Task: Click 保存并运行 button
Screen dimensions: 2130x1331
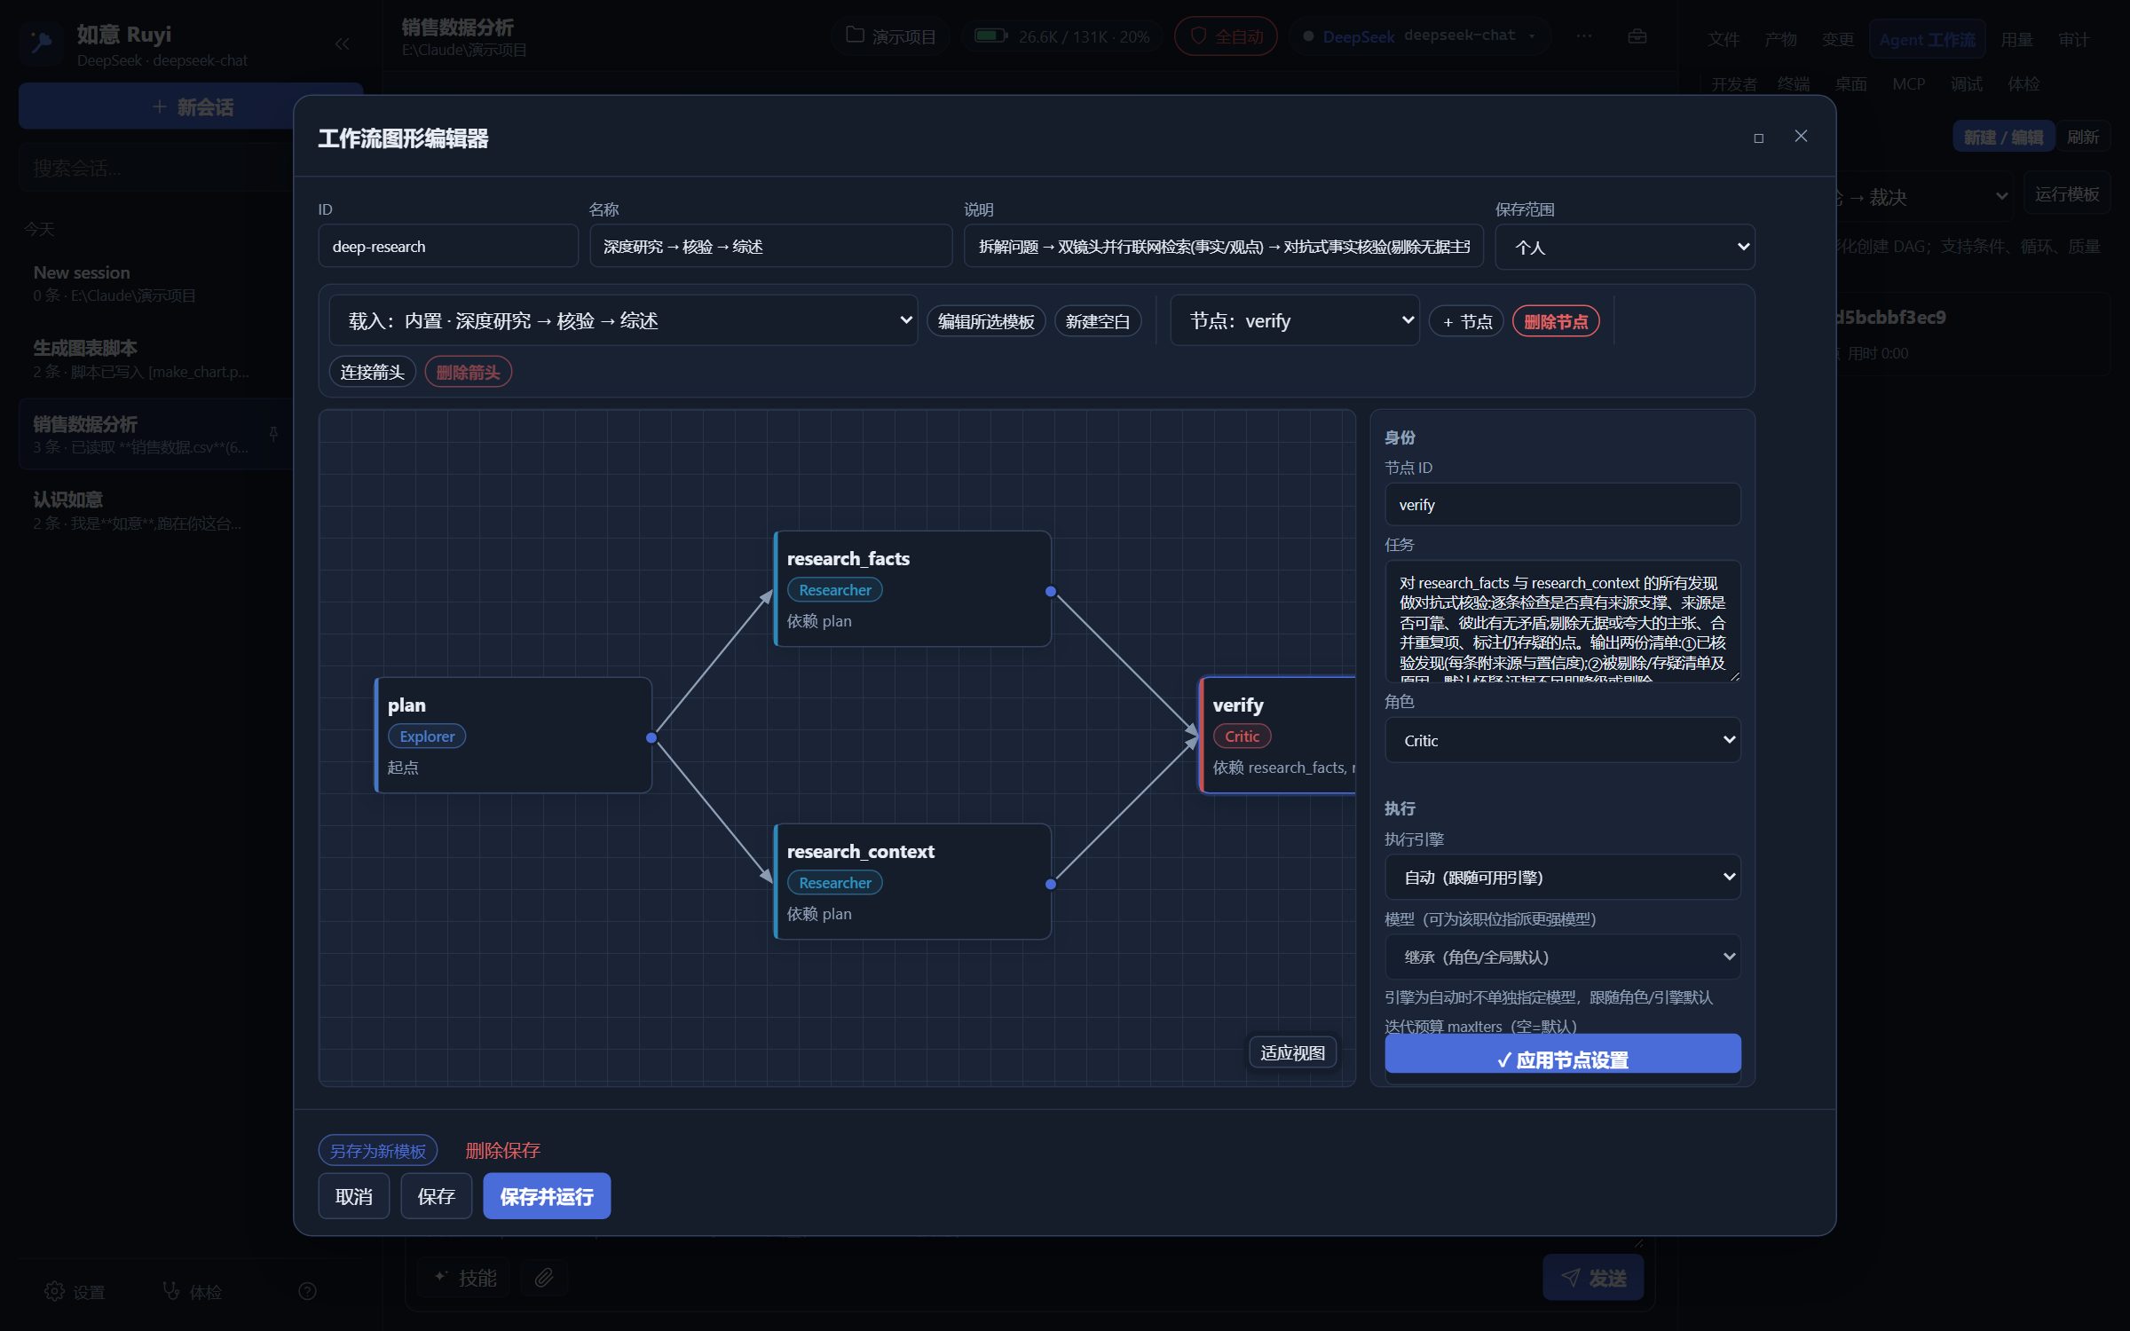Action: [x=547, y=1196]
